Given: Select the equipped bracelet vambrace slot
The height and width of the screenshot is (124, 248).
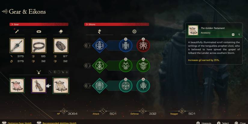Looking at the screenshot, I should 61,46.
